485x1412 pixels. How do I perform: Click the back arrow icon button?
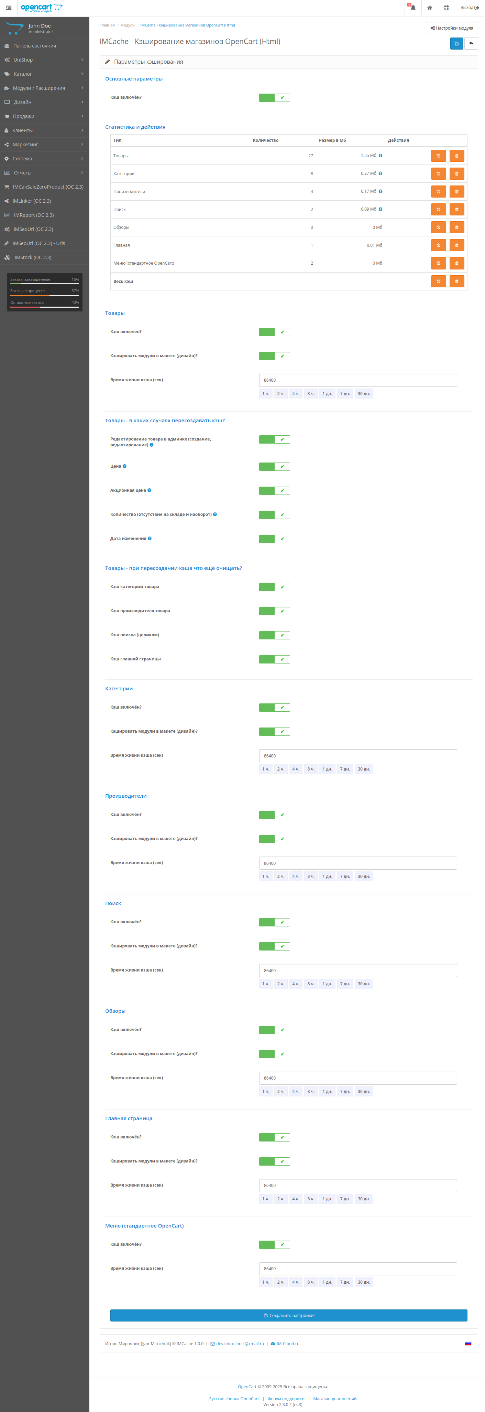coord(471,44)
